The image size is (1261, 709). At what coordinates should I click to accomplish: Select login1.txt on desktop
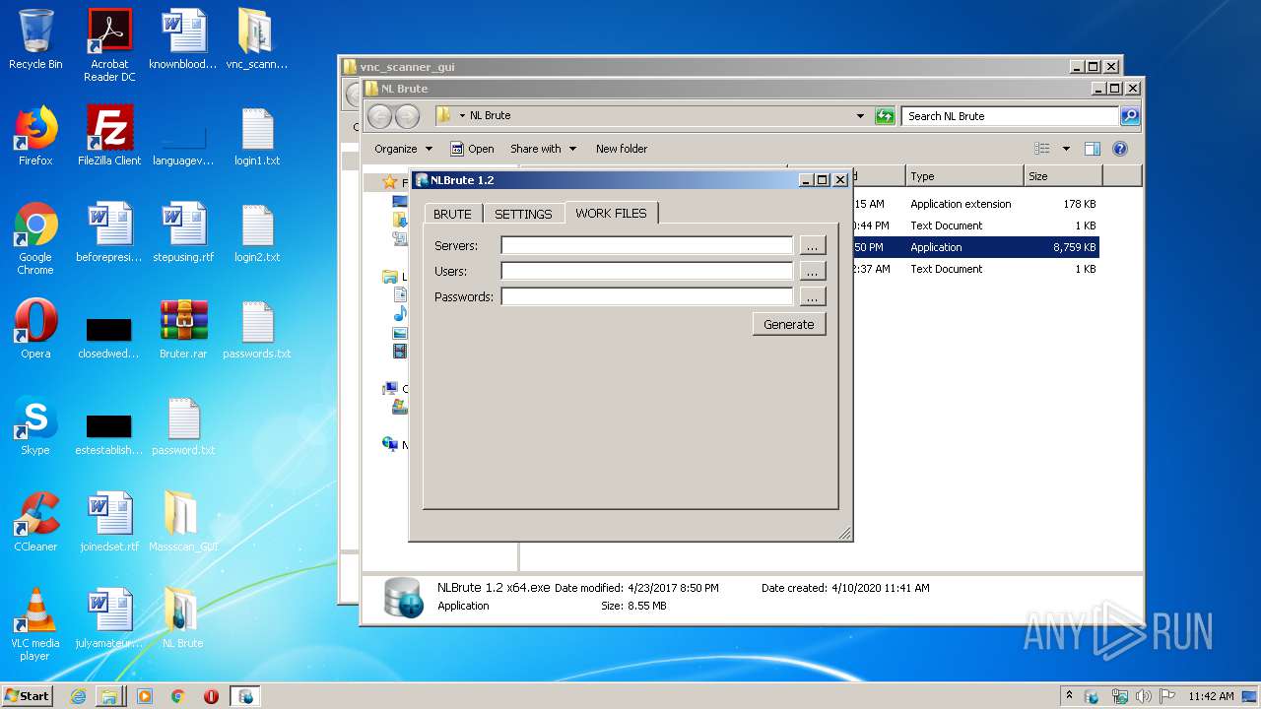coord(257,136)
